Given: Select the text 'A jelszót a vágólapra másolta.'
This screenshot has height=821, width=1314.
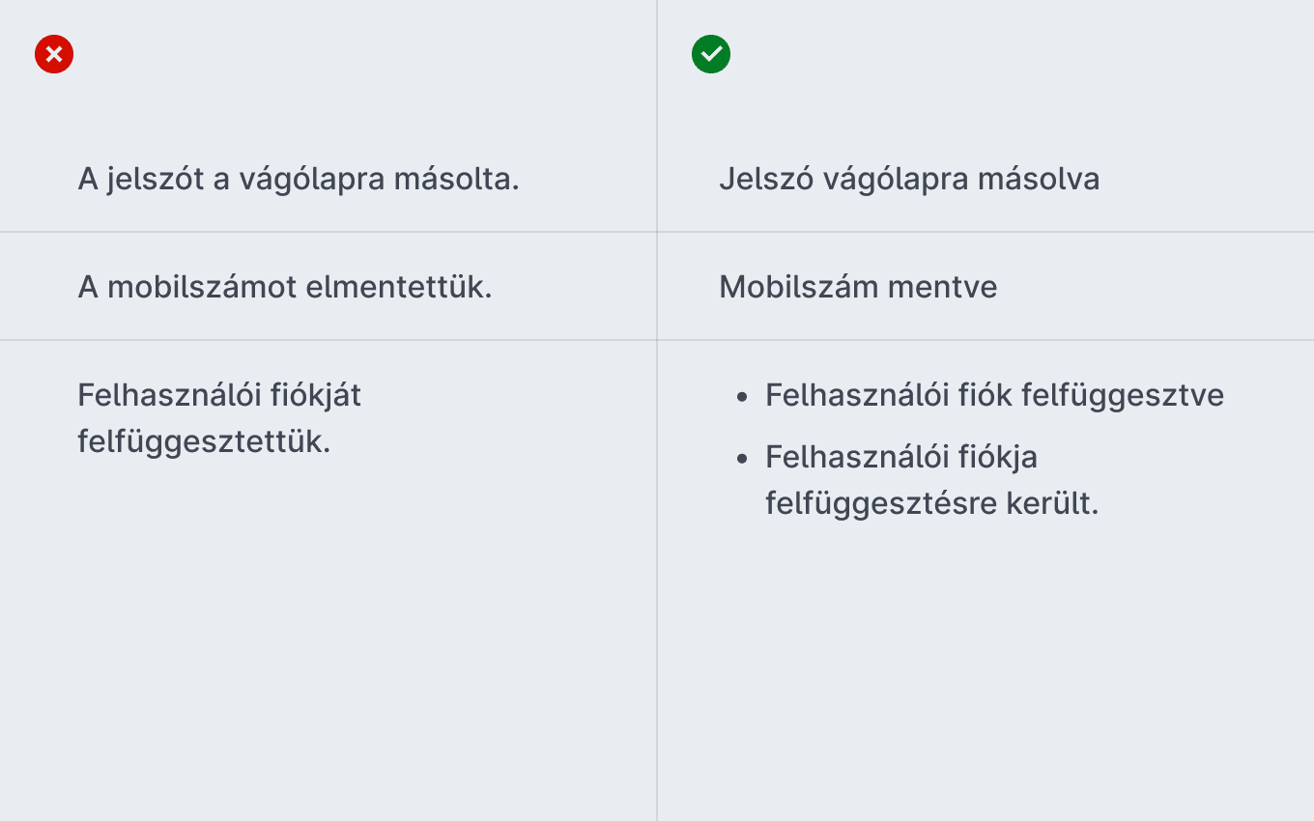Looking at the screenshot, I should 299,180.
